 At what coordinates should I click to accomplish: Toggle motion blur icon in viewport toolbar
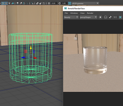tap(21, 3)
